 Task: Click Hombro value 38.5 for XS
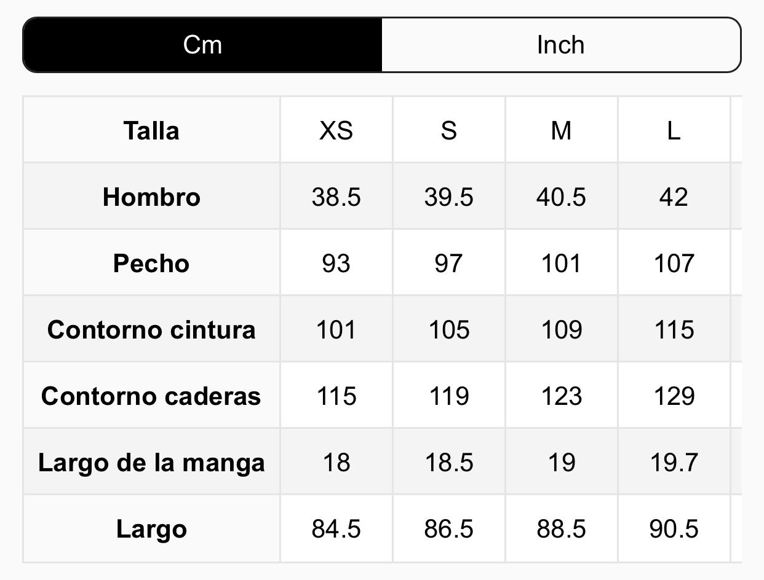click(x=336, y=197)
